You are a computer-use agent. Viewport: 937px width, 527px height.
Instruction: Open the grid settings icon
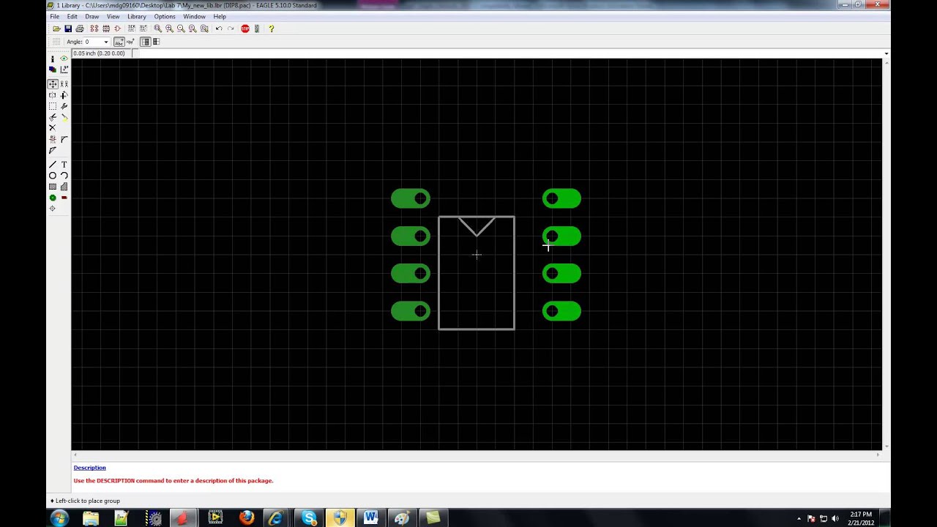(x=56, y=42)
